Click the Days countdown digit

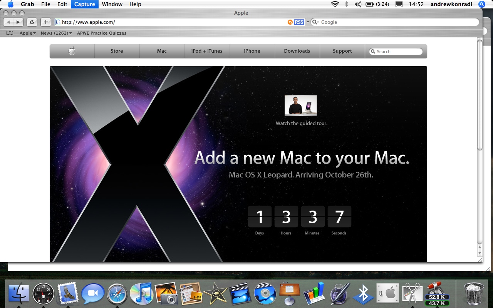(x=260, y=217)
